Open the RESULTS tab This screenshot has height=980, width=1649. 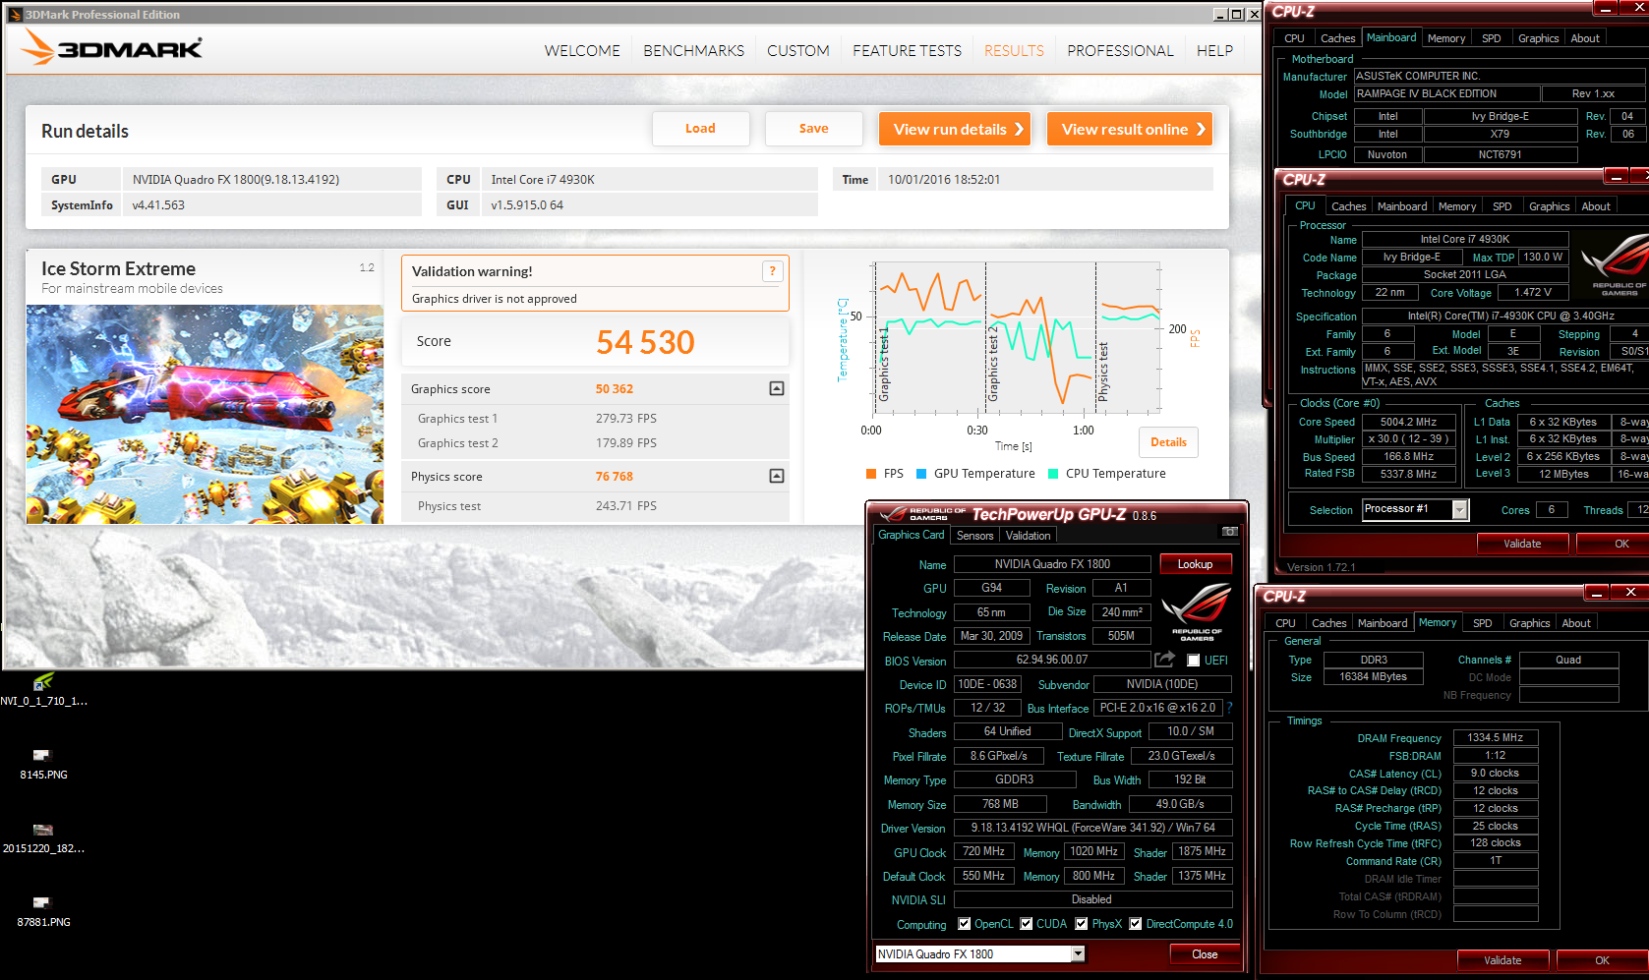1014,51
